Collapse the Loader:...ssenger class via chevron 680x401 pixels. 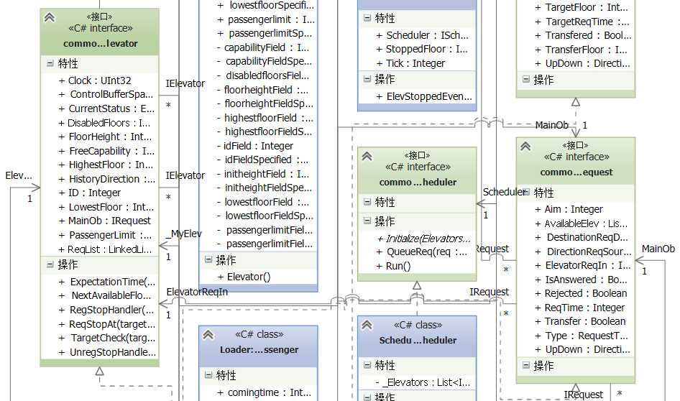[208, 335]
